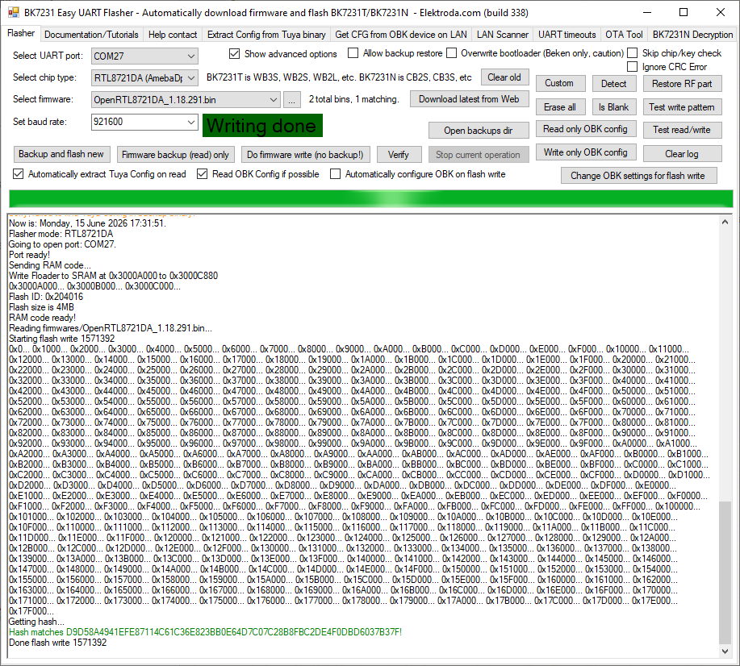
Task: Click the Writing done status label
Action: click(x=262, y=126)
